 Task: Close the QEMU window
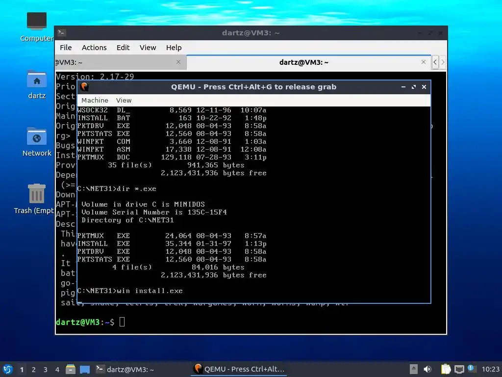(x=424, y=87)
